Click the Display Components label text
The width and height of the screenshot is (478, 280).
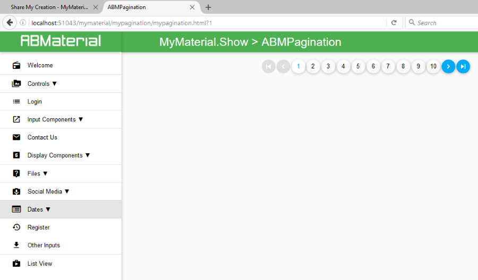click(x=55, y=155)
